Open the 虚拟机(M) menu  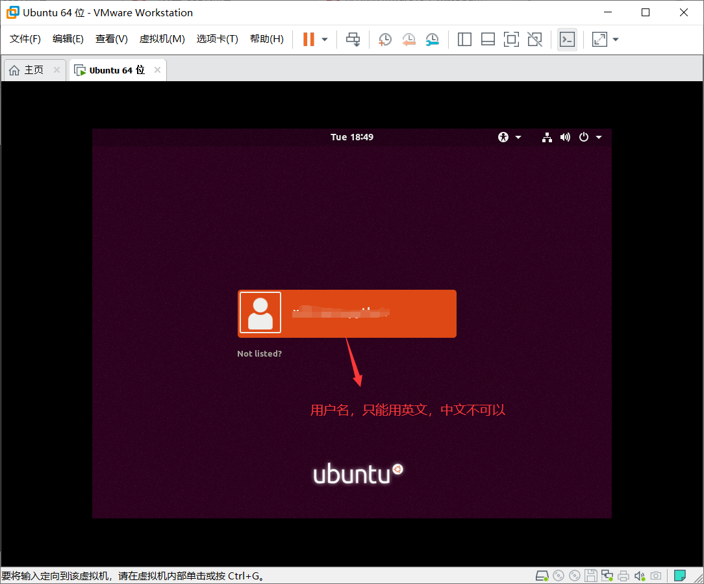tap(162, 39)
